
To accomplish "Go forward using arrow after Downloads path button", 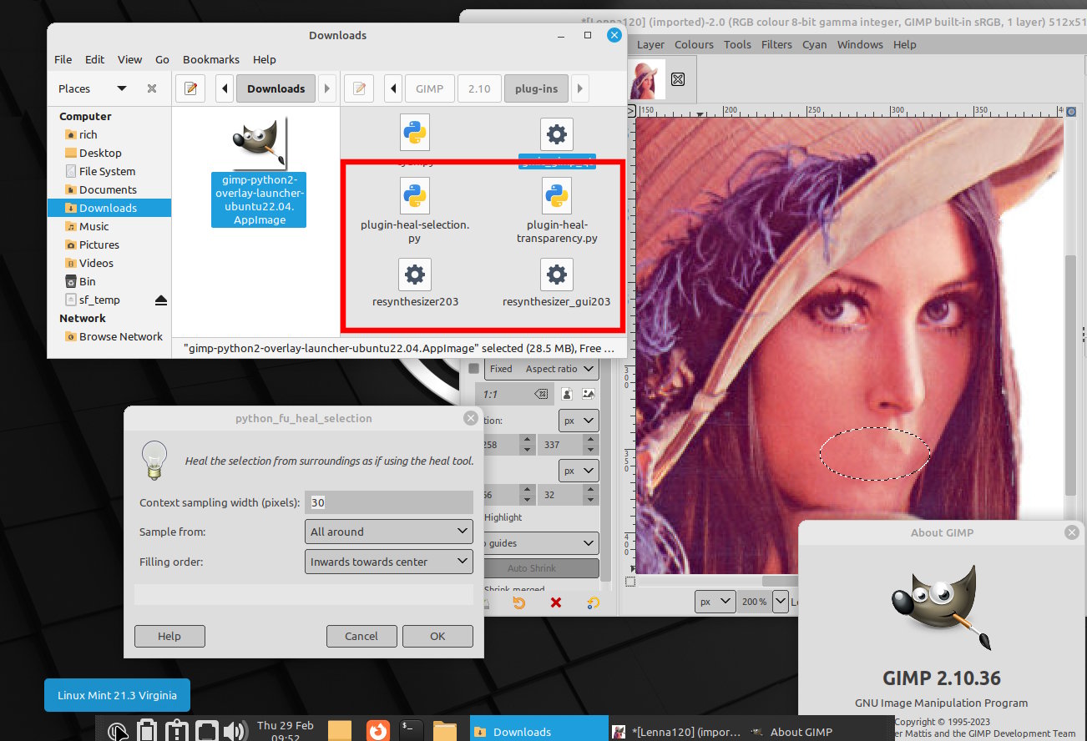I will pyautogui.click(x=327, y=88).
